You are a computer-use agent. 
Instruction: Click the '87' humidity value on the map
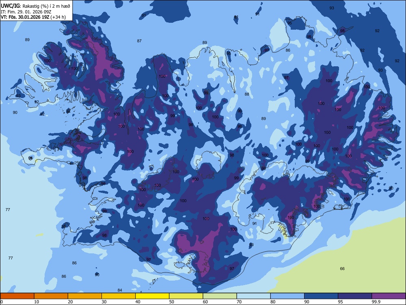(x=139, y=41)
